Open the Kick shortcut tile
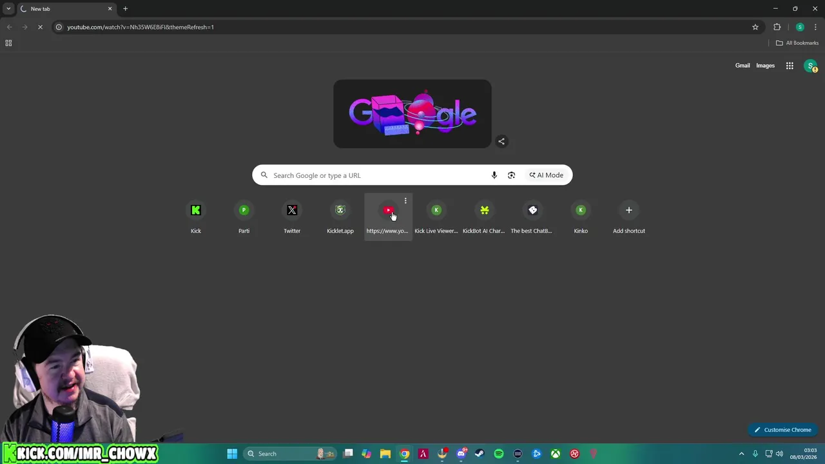 point(196,217)
